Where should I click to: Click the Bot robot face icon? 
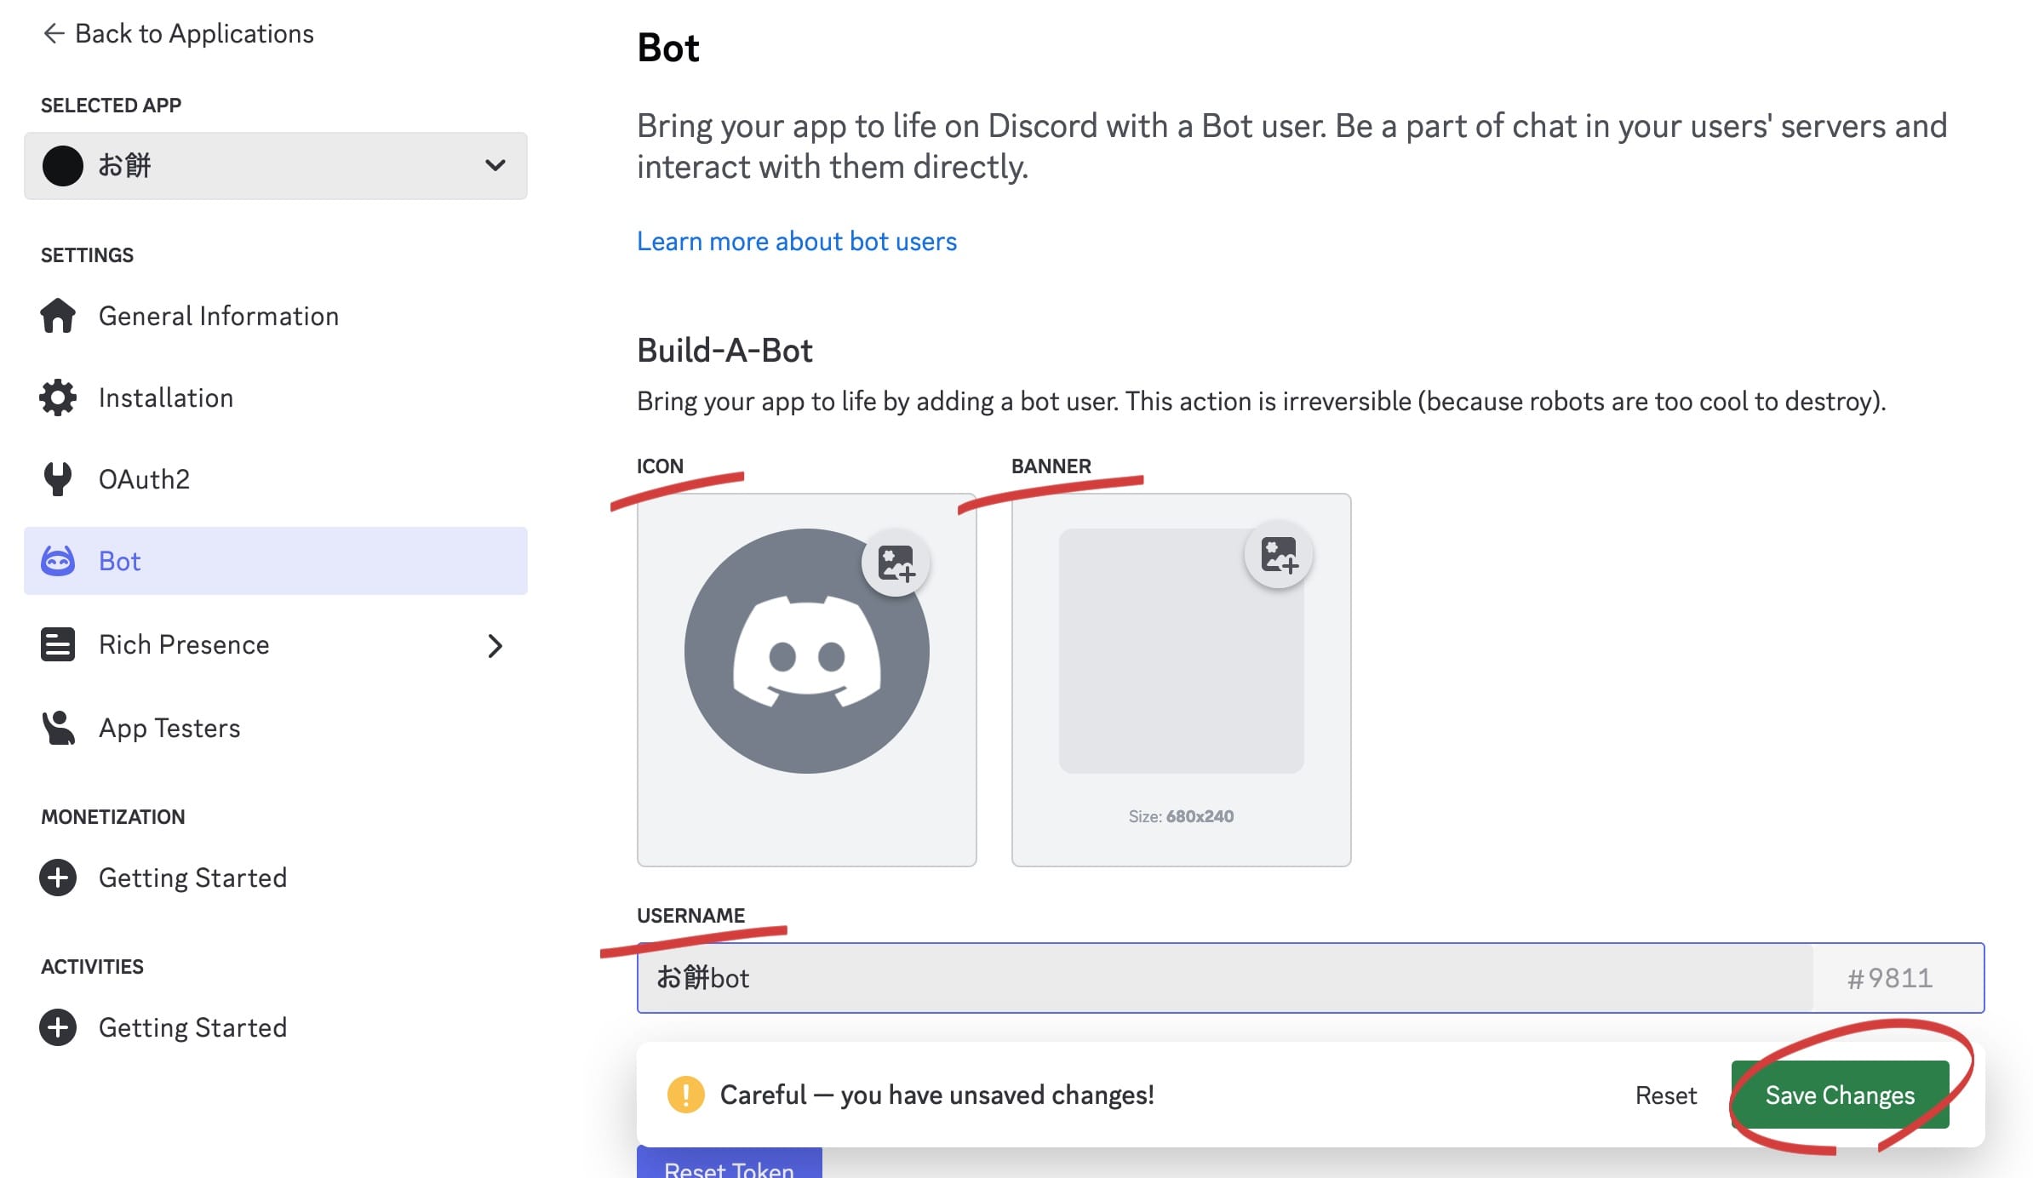(58, 561)
